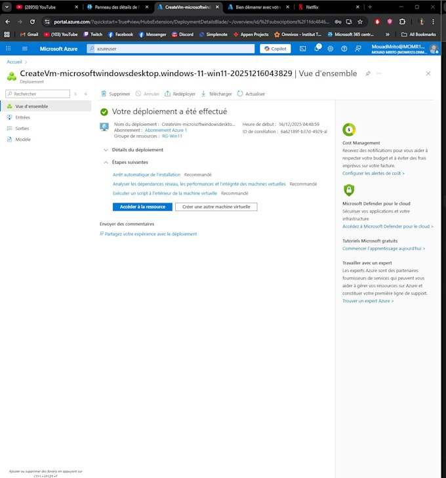Open Entrées in the side menu
The width and height of the screenshot is (446, 478).
click(x=22, y=117)
